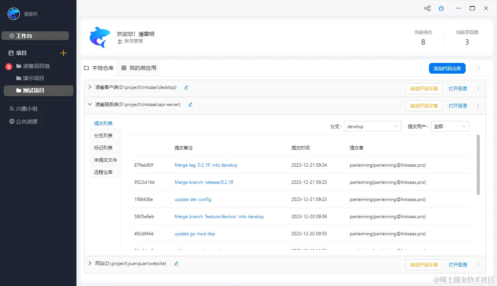This screenshot has height=286, width=497.
Task: Open more options for 网站 repository
Action: click(478, 265)
